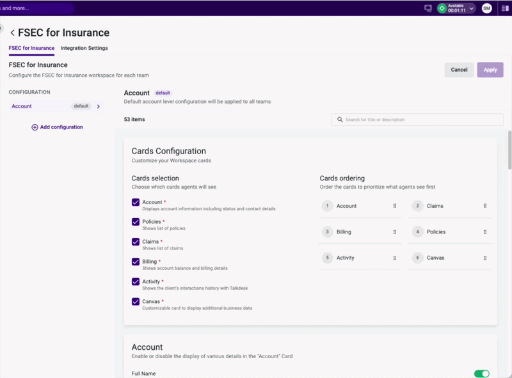Screen dimensions: 512x378
Task: Select the number 4 Policies ordering card
Action: (x=450, y=232)
